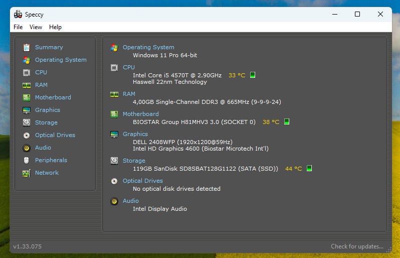This screenshot has height=258, width=400.
Task: Click the Intel HD Graphics 4600 text
Action: [201, 149]
